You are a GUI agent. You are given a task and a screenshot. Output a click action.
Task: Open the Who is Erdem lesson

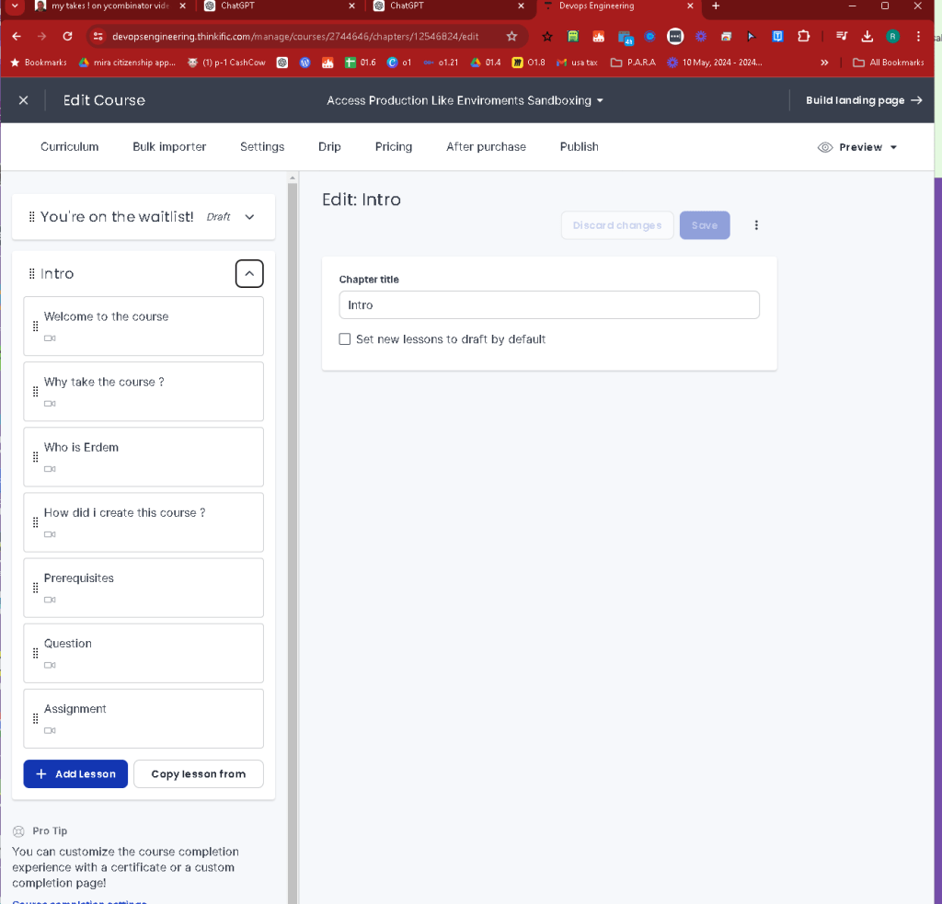point(144,457)
